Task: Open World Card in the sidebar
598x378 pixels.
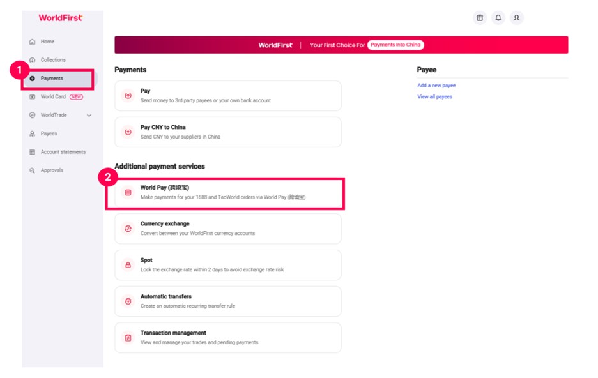Action: coord(53,97)
